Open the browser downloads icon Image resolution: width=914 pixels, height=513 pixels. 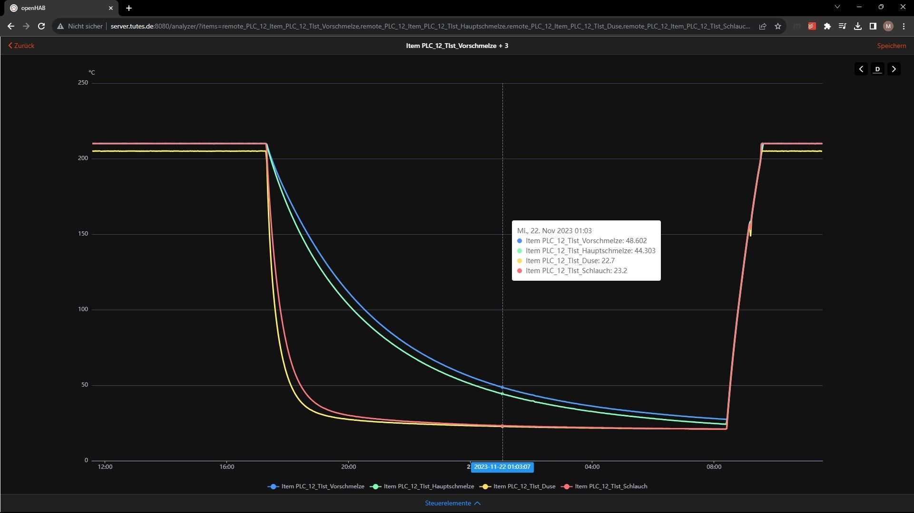click(858, 26)
